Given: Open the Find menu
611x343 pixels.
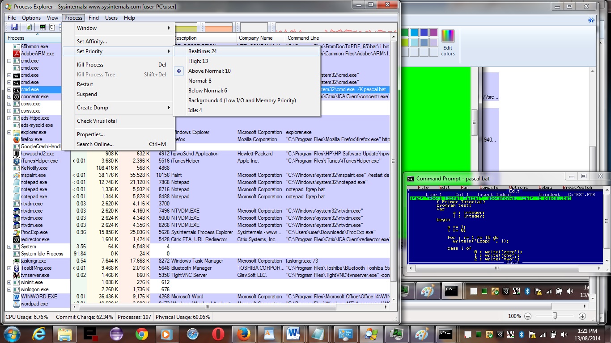Looking at the screenshot, I should (93, 18).
